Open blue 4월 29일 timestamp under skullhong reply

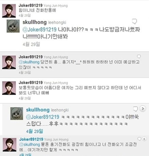(x=35, y=131)
